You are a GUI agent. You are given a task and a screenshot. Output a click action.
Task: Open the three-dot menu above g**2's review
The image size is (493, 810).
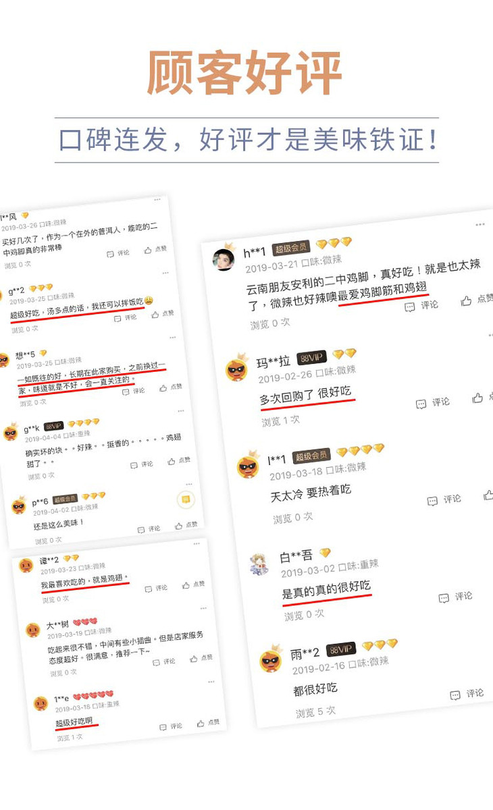[165, 274]
